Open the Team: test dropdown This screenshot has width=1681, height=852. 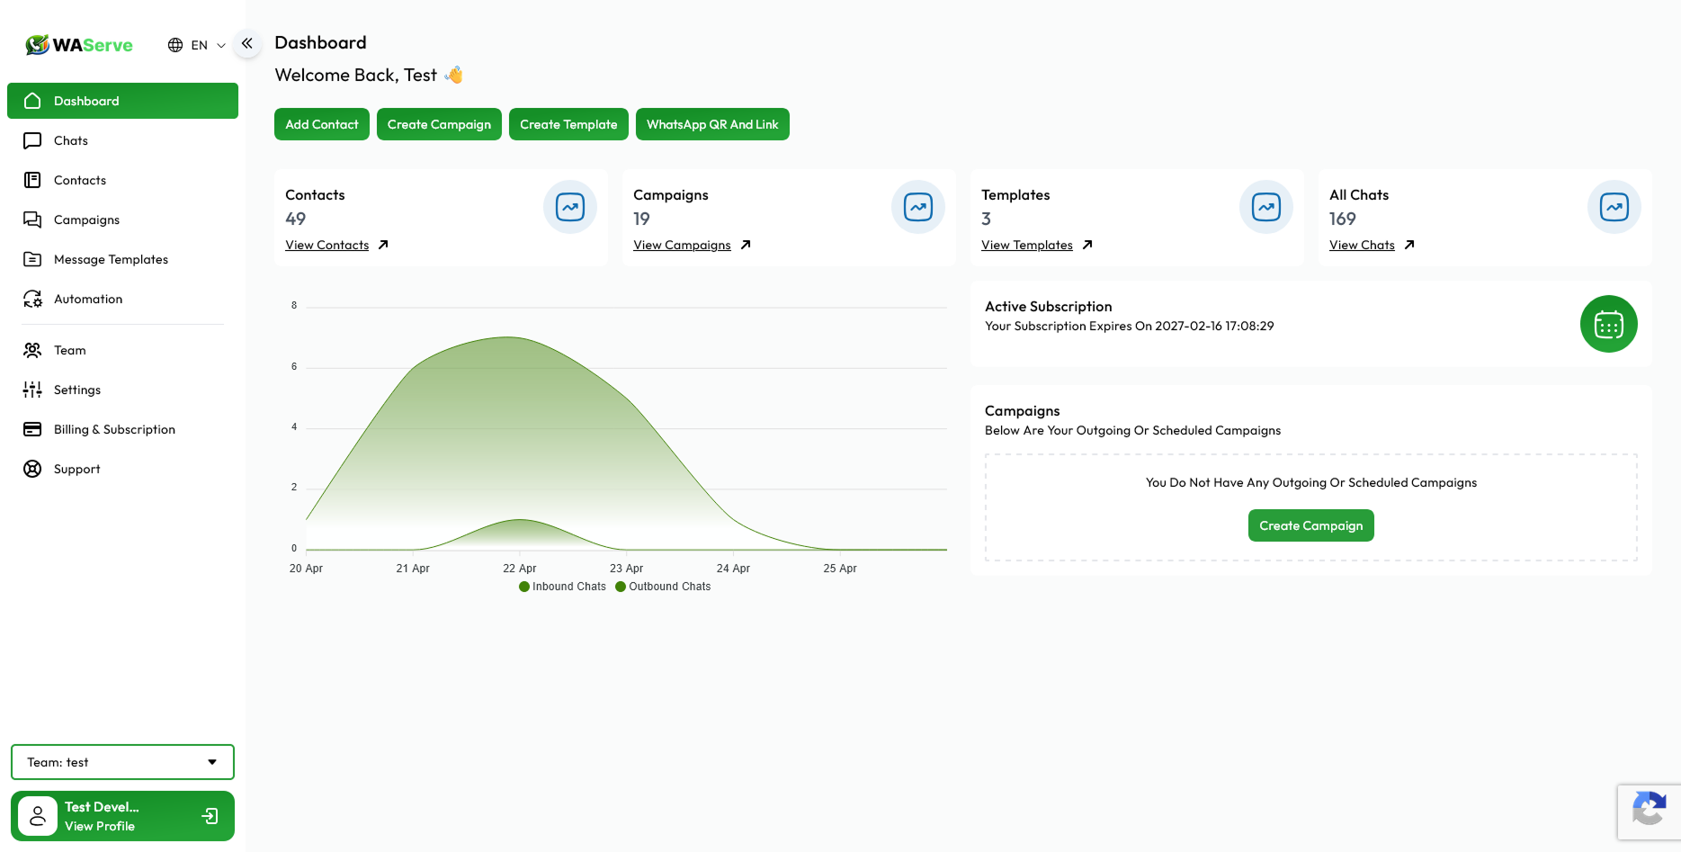coord(122,762)
